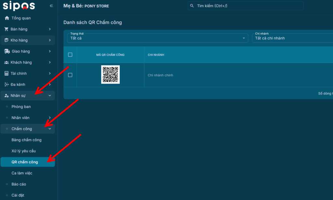The height and width of the screenshot is (200, 333).
Task: Click the Bán hàng cart icon
Action: (7, 29)
